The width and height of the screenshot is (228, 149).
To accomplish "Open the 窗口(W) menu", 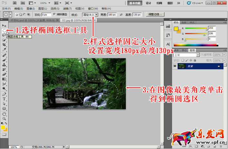I will (93, 9).
